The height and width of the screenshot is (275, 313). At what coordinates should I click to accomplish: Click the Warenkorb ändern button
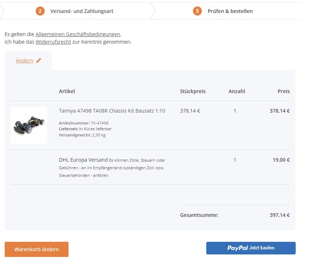click(36, 249)
